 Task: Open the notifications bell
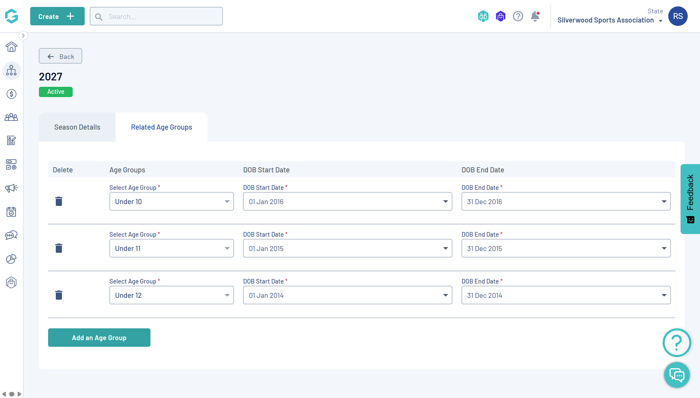click(x=535, y=16)
